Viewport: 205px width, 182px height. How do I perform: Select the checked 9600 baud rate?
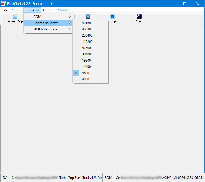[x=86, y=73]
